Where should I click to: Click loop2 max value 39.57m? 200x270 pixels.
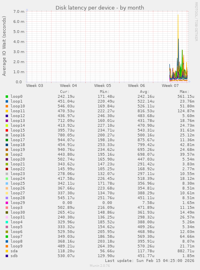click(x=187, y=154)
